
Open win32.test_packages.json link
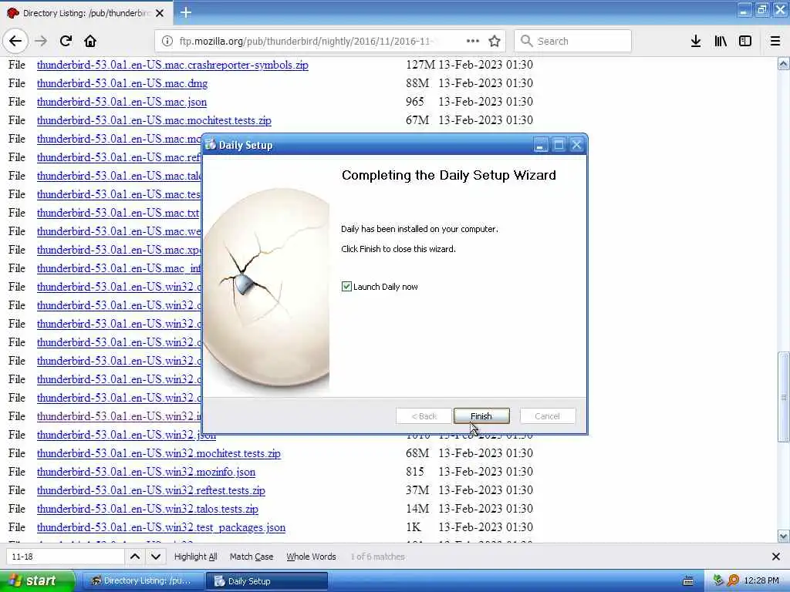tap(161, 527)
